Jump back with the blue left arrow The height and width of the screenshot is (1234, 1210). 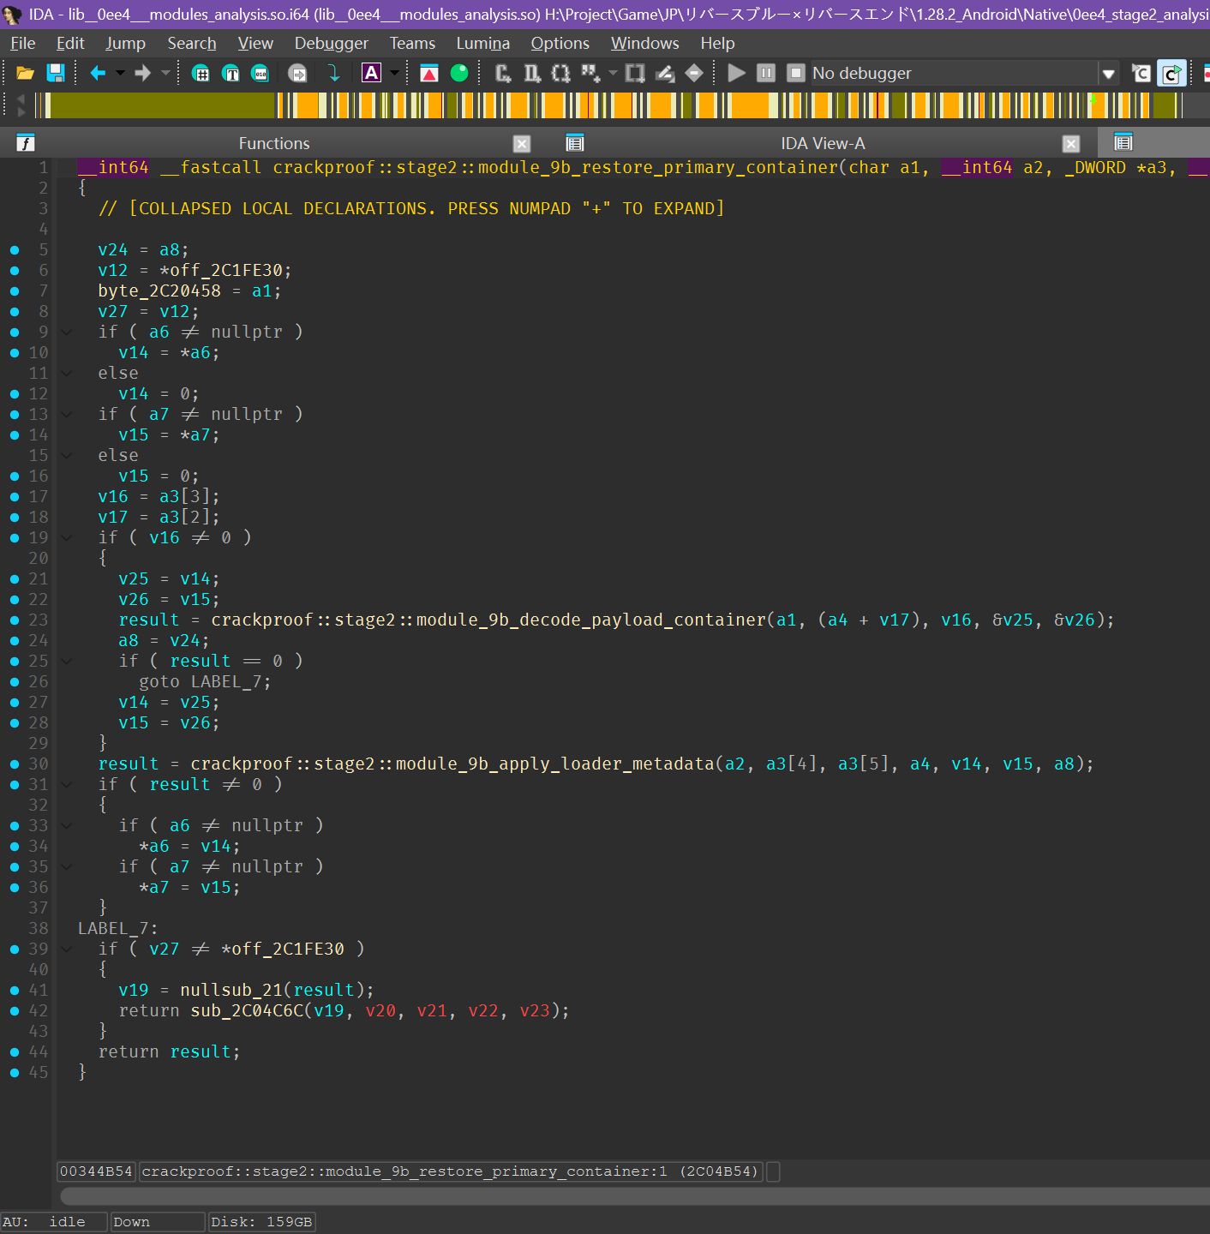click(x=98, y=74)
